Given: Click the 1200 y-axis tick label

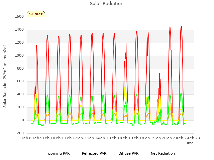Looking at the screenshot, I should coord(19,43).
